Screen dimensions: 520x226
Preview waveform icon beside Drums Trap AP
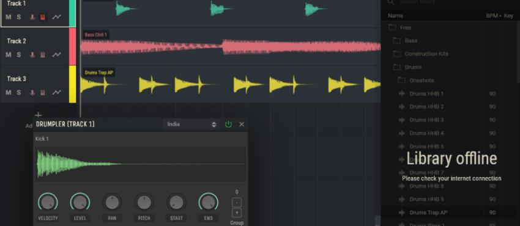(401, 213)
